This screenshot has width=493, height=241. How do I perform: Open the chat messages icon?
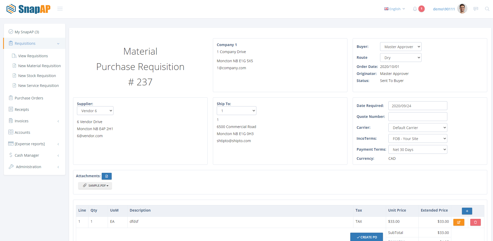[476, 9]
